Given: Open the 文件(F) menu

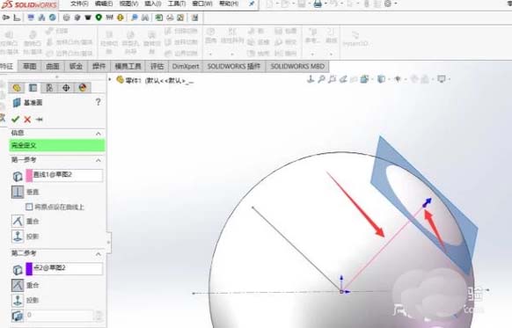Looking at the screenshot, I should [79, 4].
